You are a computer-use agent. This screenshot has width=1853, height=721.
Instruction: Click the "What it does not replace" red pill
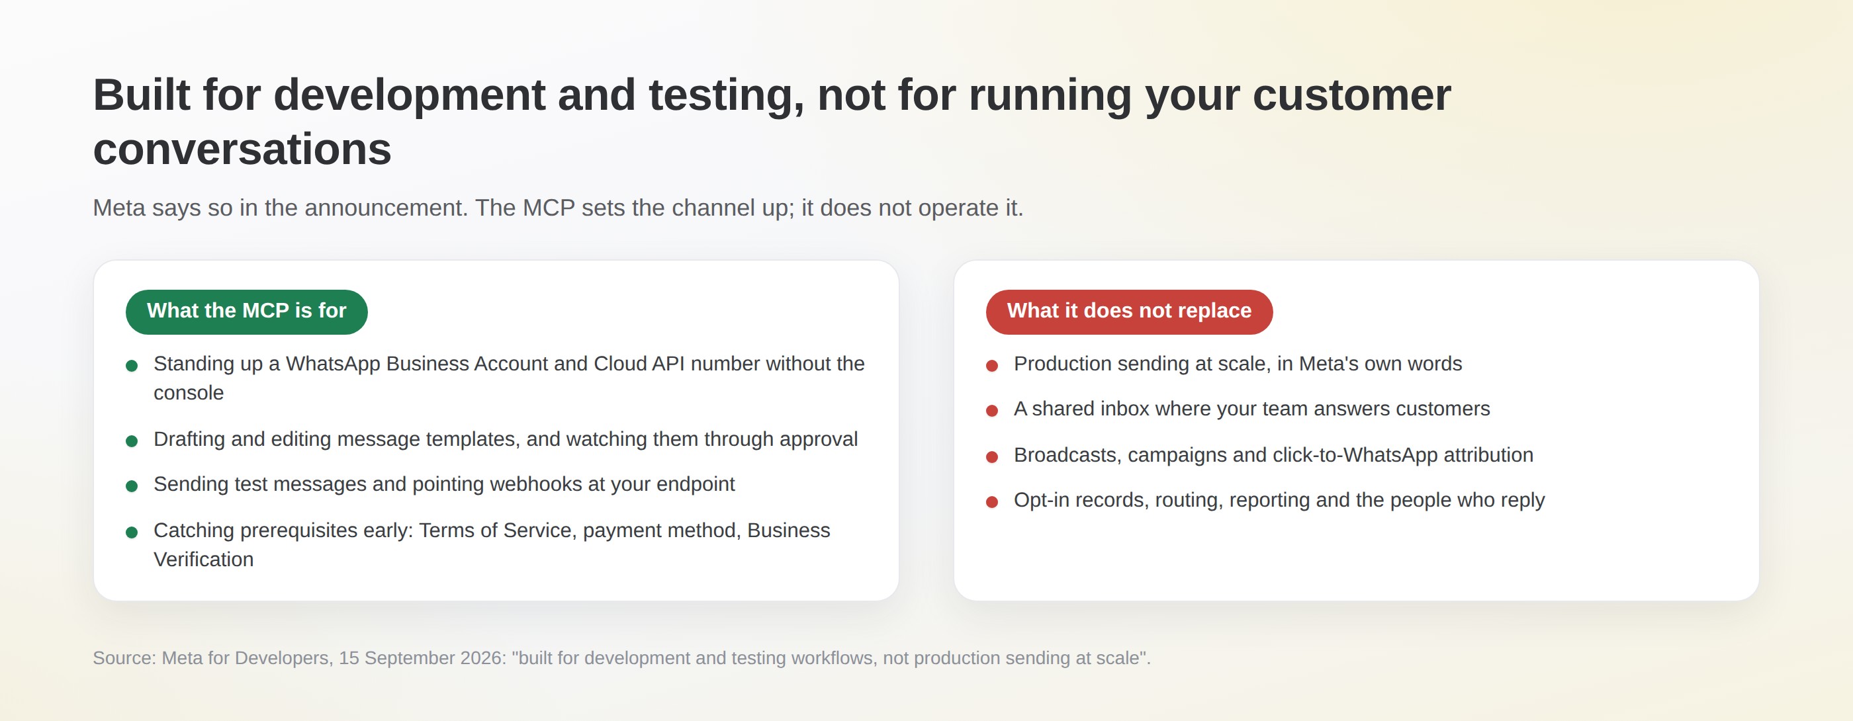[x=1128, y=312]
